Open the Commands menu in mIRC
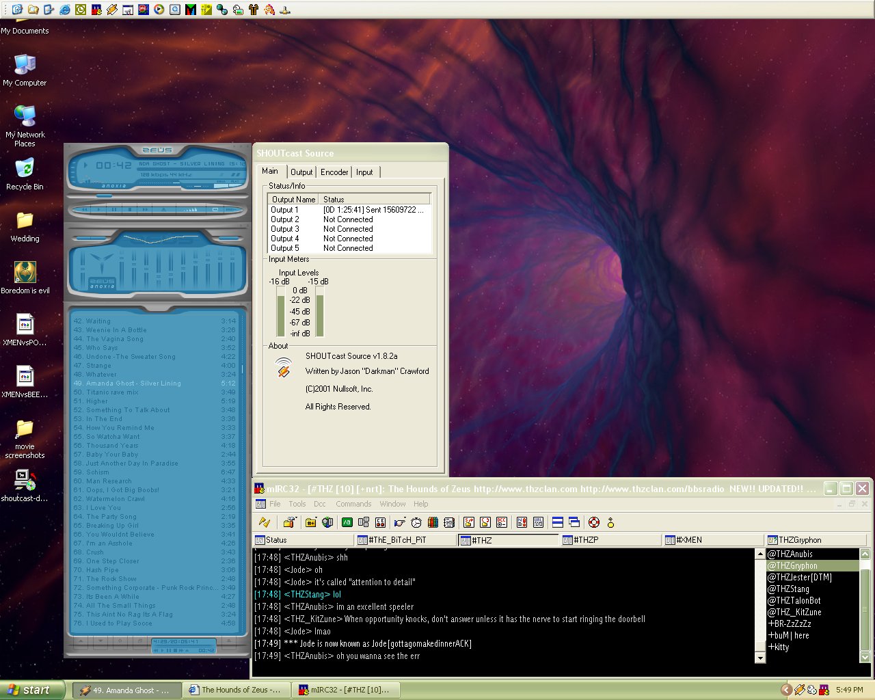This screenshot has width=875, height=700. click(x=353, y=504)
